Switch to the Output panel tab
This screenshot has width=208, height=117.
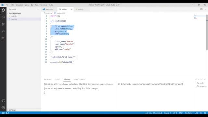click(x=58, y=79)
